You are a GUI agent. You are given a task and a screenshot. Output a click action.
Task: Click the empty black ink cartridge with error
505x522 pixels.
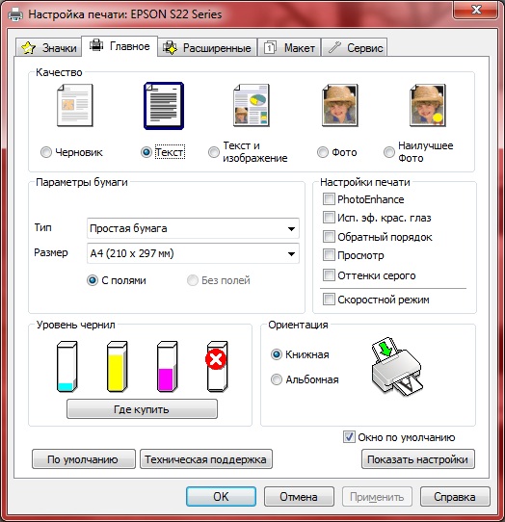click(x=217, y=366)
